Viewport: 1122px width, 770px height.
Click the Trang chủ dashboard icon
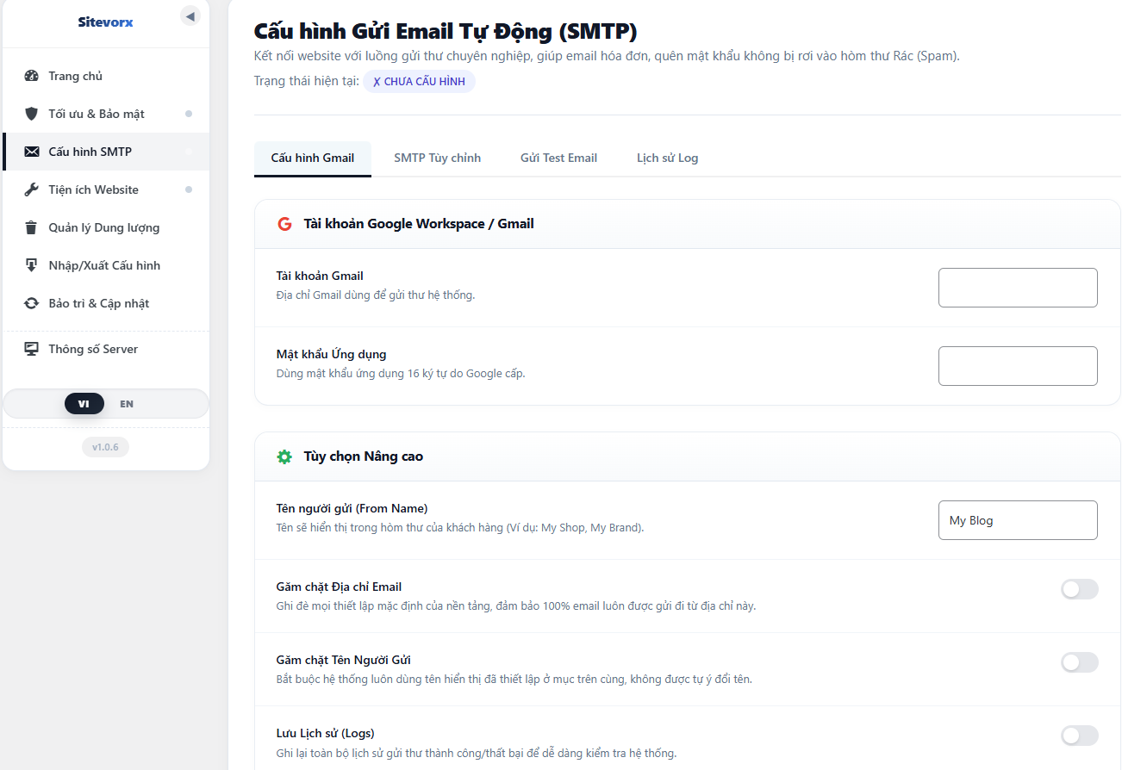tap(32, 76)
